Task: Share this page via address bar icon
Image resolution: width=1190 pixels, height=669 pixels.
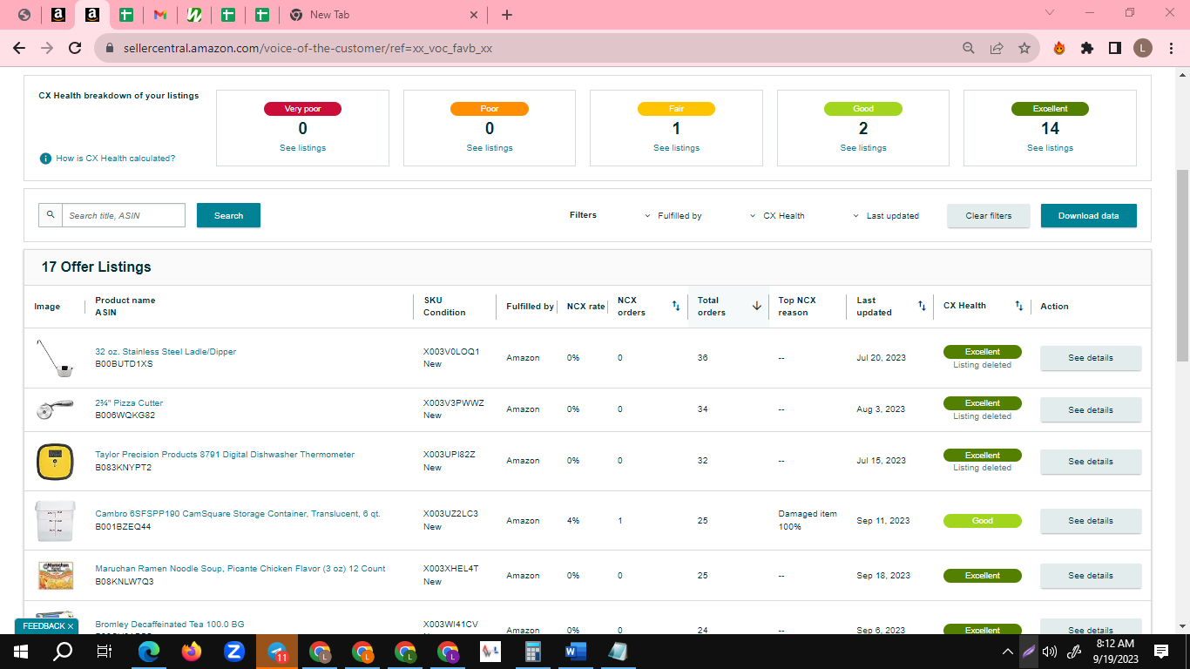Action: (996, 48)
